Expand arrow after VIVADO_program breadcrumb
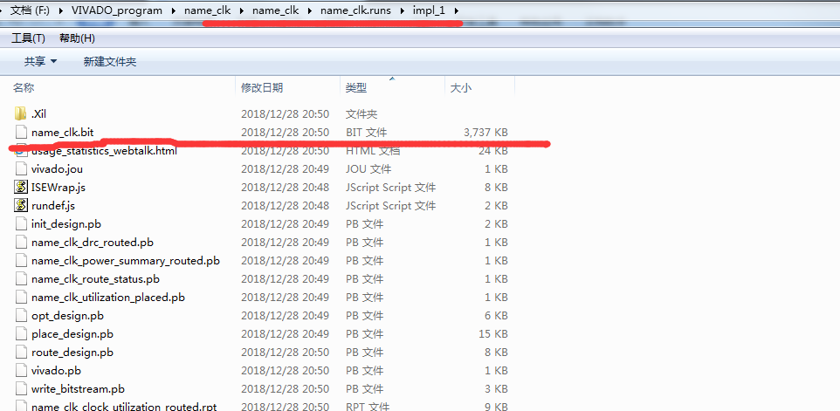 [173, 10]
